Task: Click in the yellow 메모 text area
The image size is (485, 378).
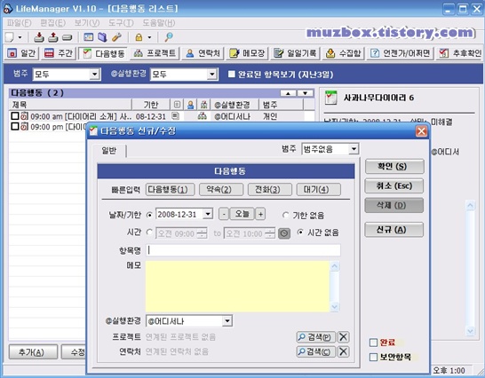Action: pyautogui.click(x=237, y=287)
